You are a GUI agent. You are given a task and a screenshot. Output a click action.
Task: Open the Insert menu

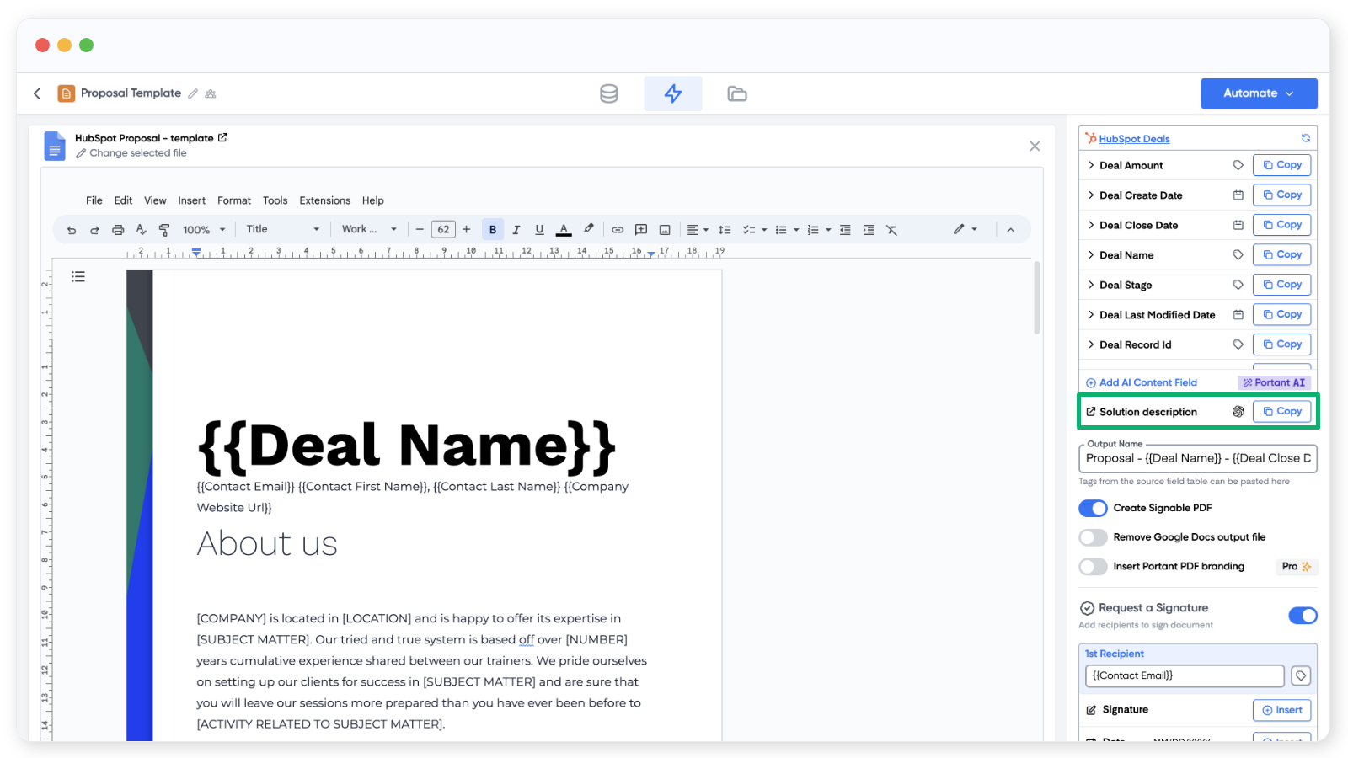coord(191,200)
